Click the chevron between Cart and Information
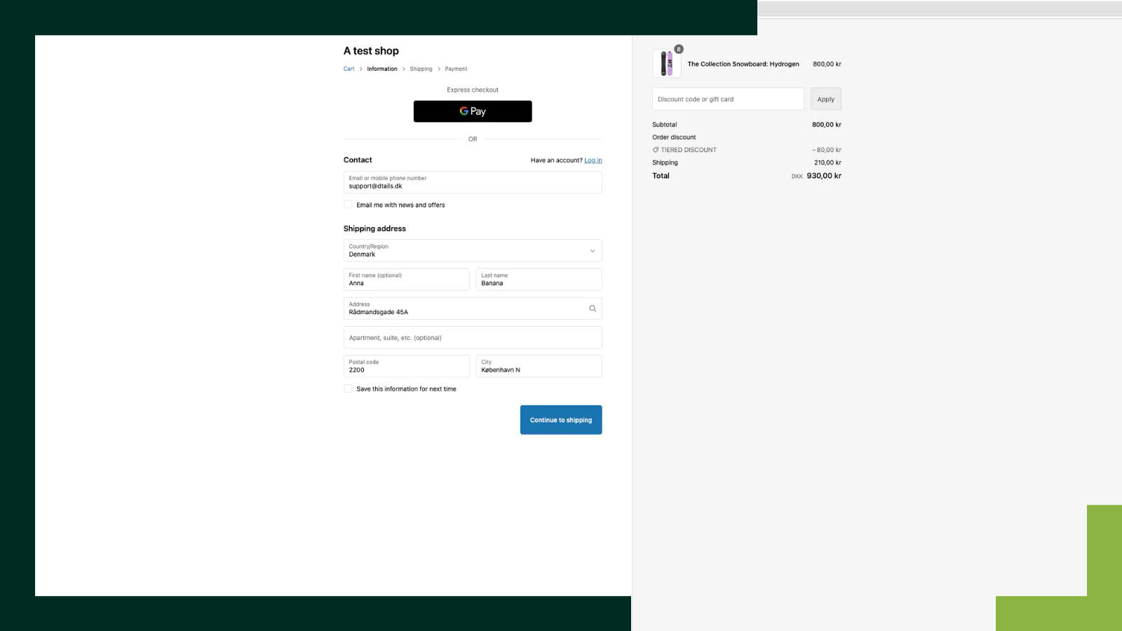 360,69
